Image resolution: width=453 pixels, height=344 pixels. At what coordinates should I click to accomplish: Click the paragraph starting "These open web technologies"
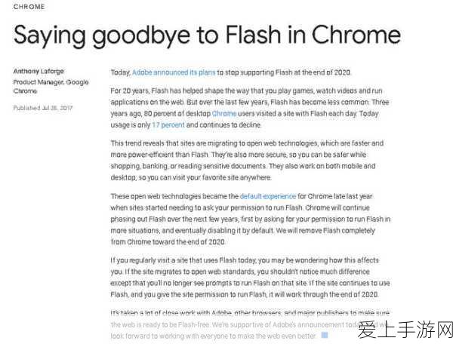251,219
